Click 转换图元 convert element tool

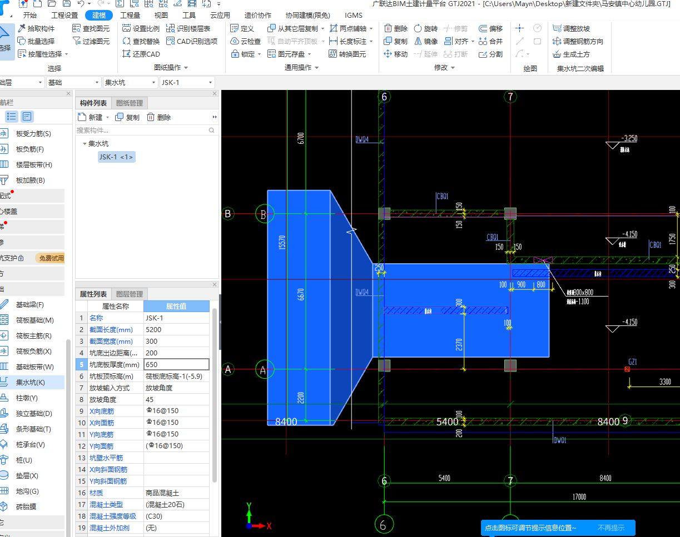[348, 54]
